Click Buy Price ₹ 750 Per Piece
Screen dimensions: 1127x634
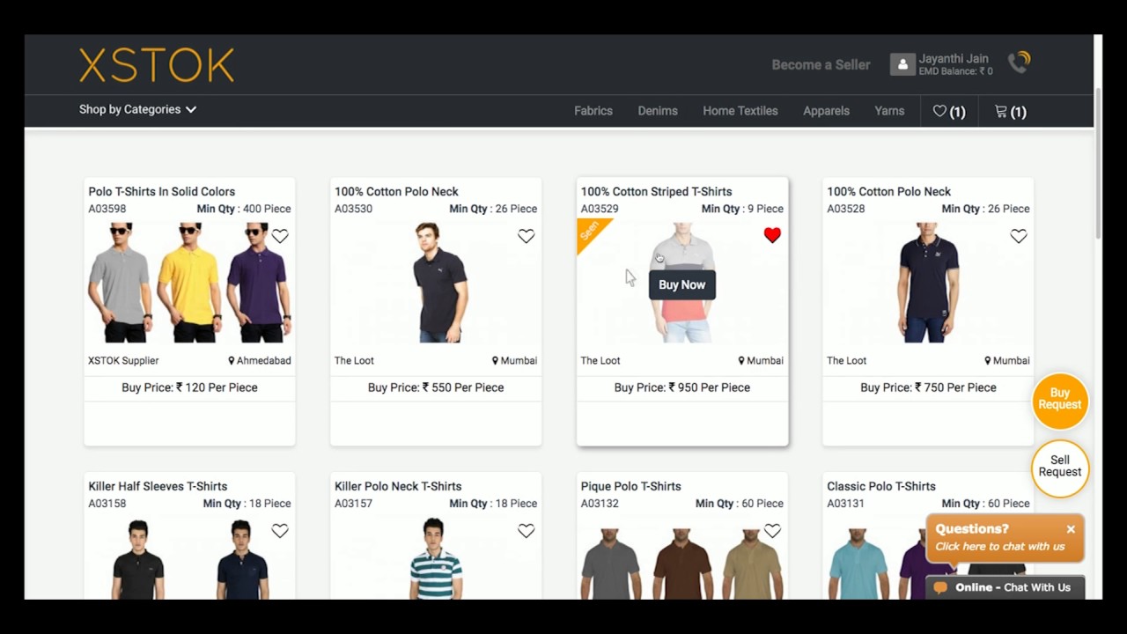928,387
